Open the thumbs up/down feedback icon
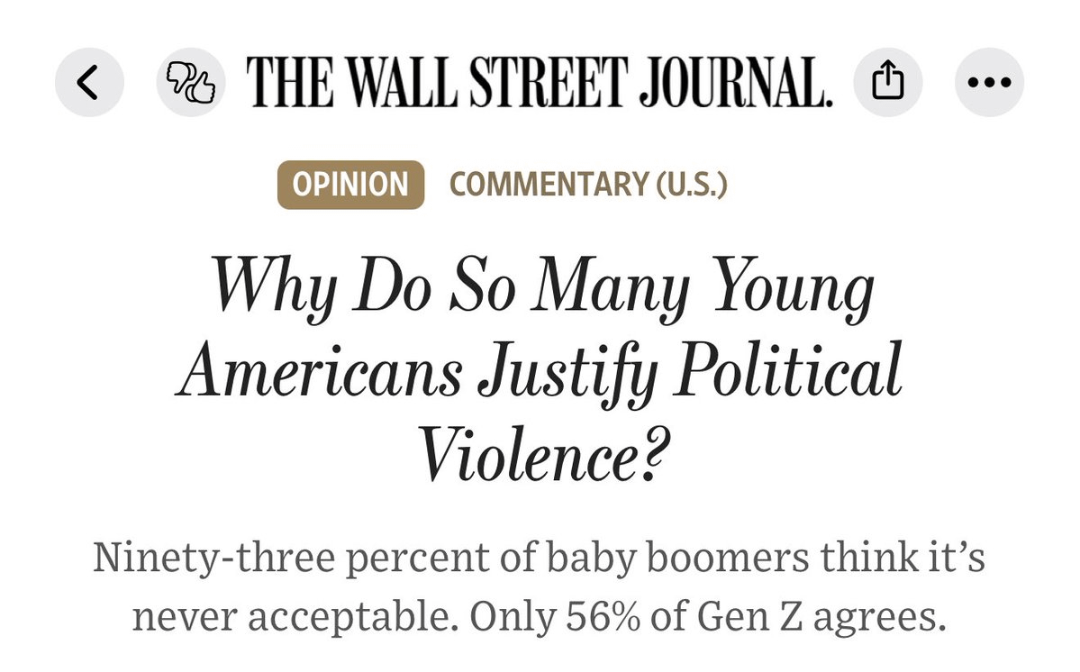The width and height of the screenshot is (1080, 672). pos(191,82)
